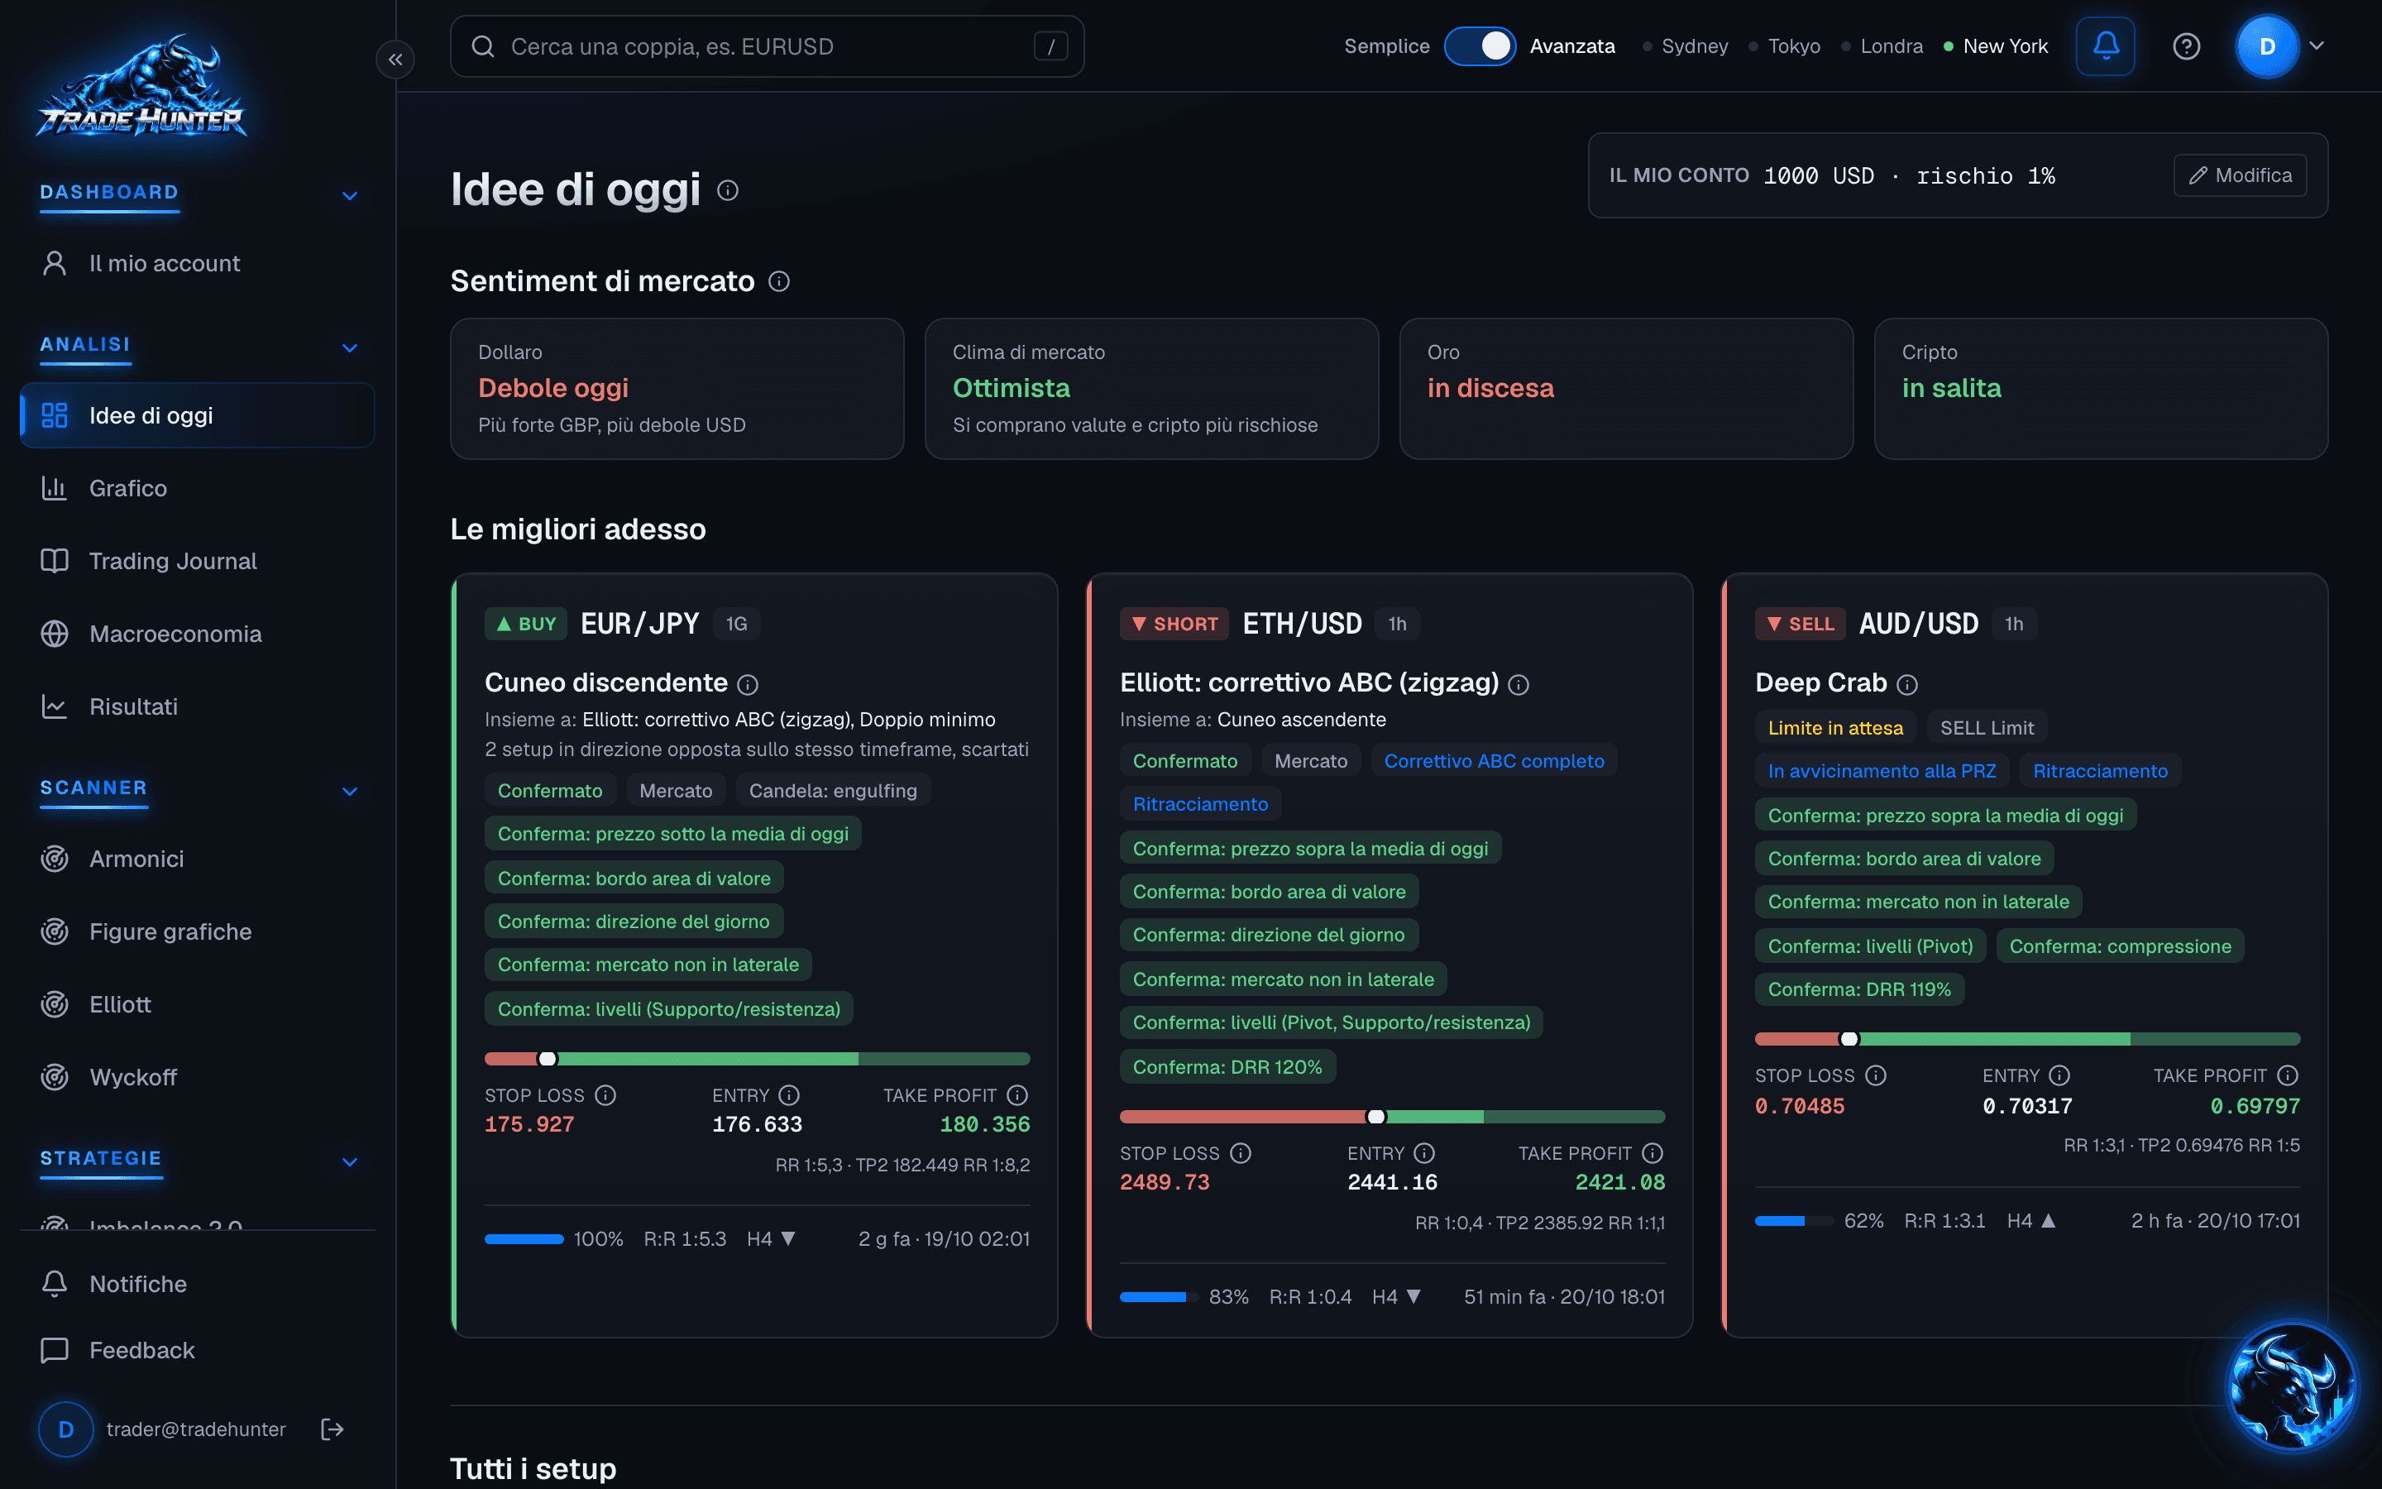Click info icon next to Cuneo discendente
2382x1489 pixels.
coord(748,683)
